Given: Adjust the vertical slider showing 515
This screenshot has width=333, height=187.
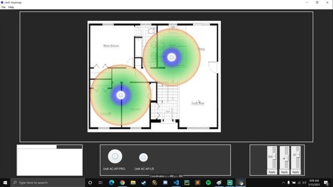Looking at the screenshot, I should [x=274, y=157].
